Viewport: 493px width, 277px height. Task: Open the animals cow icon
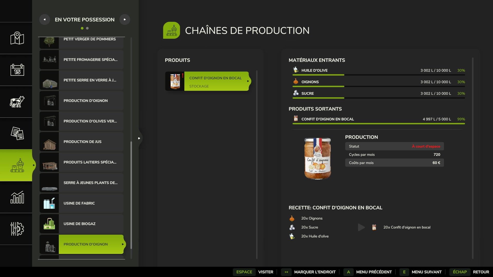coord(17,102)
